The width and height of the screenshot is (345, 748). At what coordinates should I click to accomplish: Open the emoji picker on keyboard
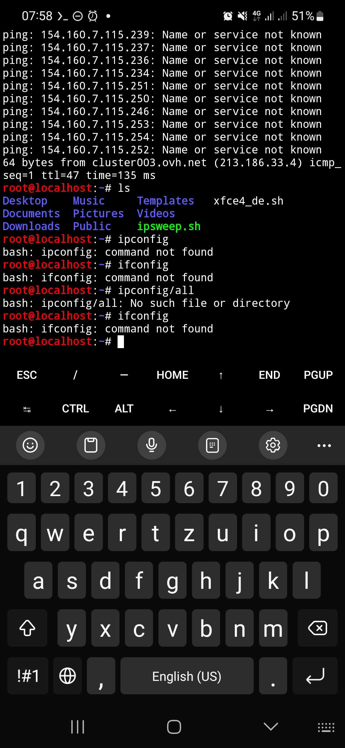[x=30, y=445]
